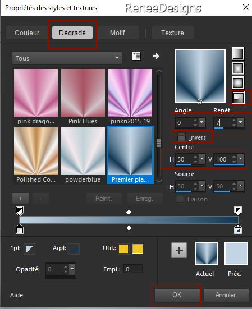This screenshot has width=252, height=309.
Task: Select the linear gradient style icon
Action: [238, 54]
